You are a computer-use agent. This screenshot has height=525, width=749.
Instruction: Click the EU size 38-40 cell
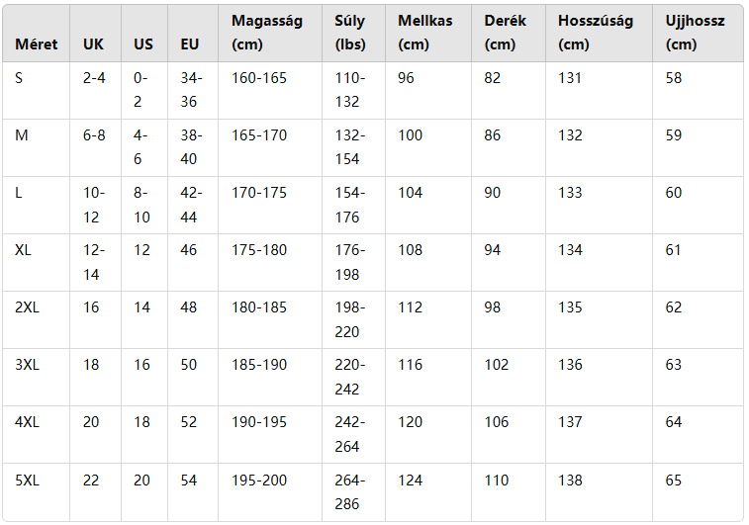(191, 147)
